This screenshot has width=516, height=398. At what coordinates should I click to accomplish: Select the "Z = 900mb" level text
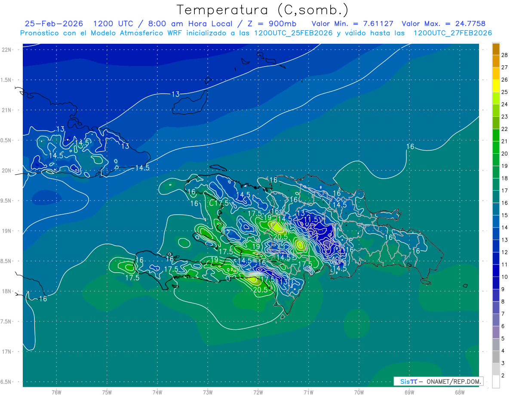[272, 24]
